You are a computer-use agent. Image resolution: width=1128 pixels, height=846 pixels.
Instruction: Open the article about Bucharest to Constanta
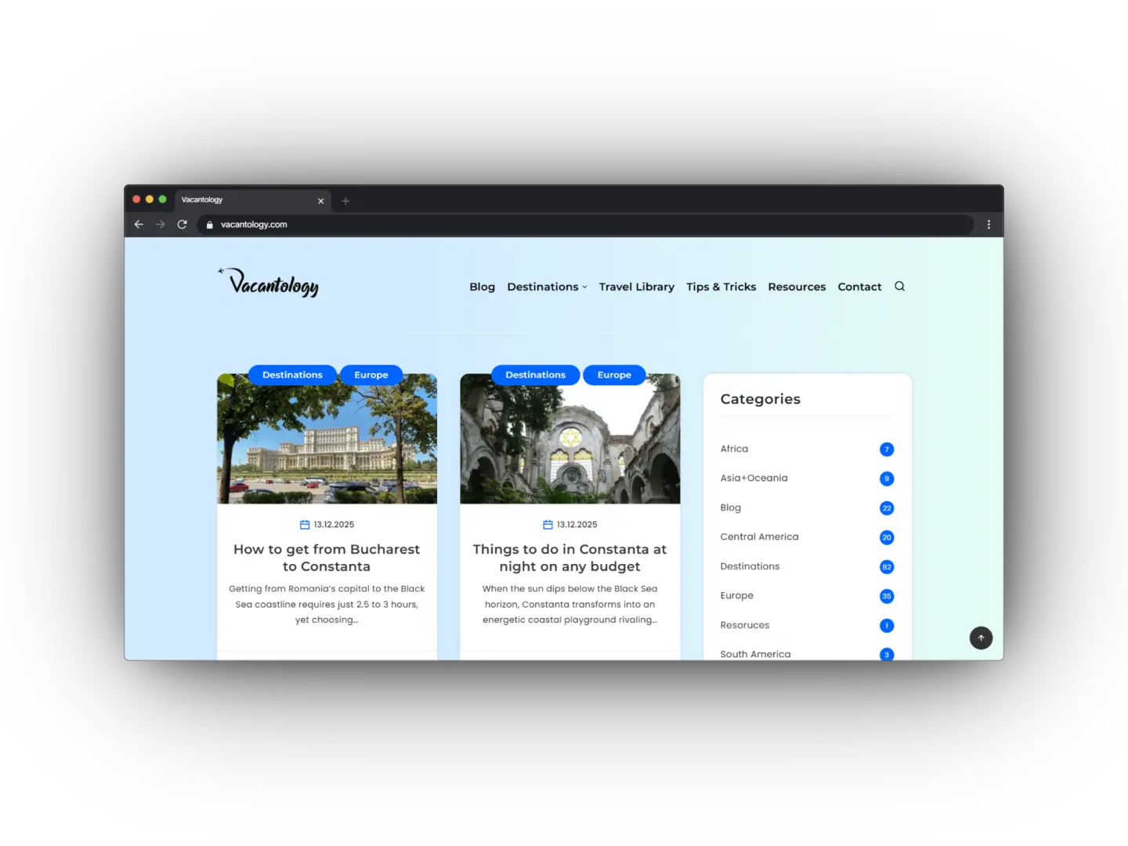tap(326, 557)
